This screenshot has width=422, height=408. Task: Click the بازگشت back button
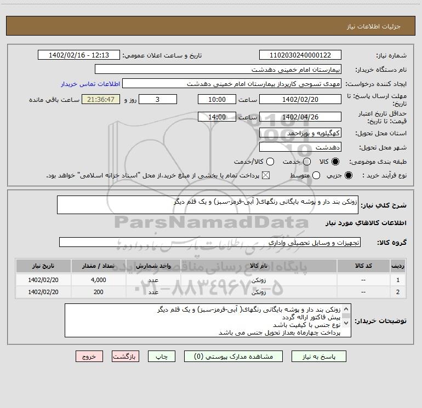click(x=126, y=357)
